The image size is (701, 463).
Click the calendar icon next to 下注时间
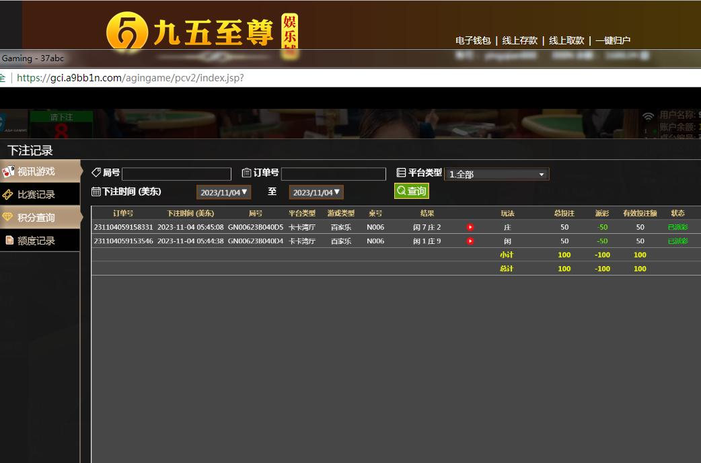point(96,192)
